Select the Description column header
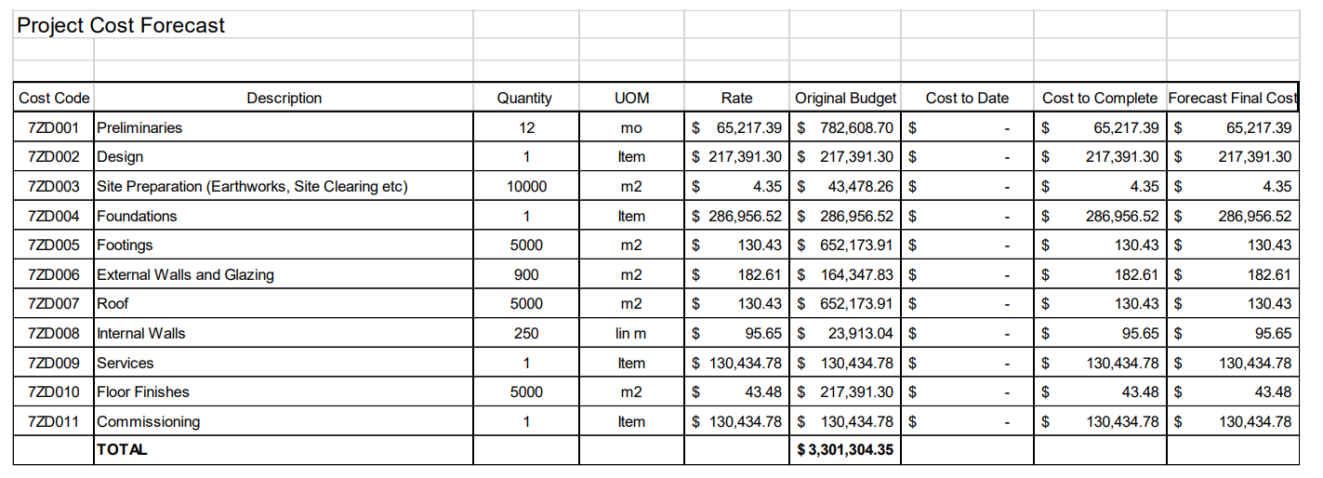 click(284, 98)
